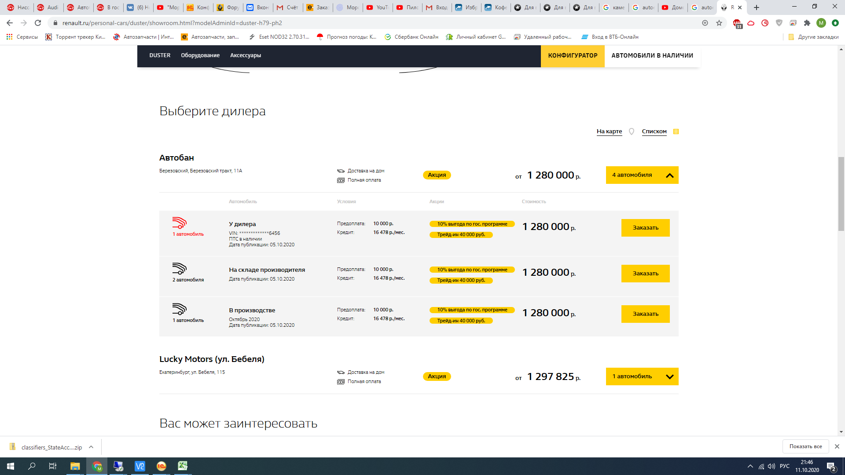Open Сбербанк Онлайн bookmark
This screenshot has width=845, height=475.
[x=411, y=37]
